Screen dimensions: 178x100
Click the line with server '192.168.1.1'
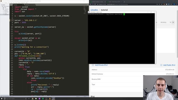point(26,20)
